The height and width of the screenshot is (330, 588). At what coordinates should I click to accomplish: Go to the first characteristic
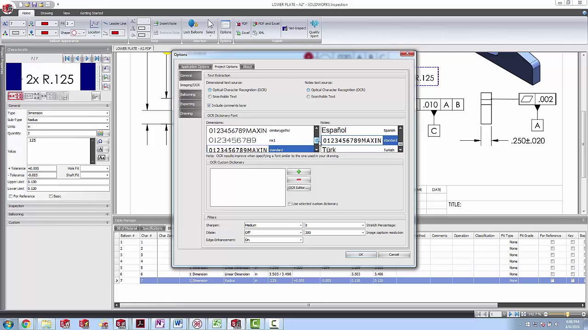(x=67, y=59)
